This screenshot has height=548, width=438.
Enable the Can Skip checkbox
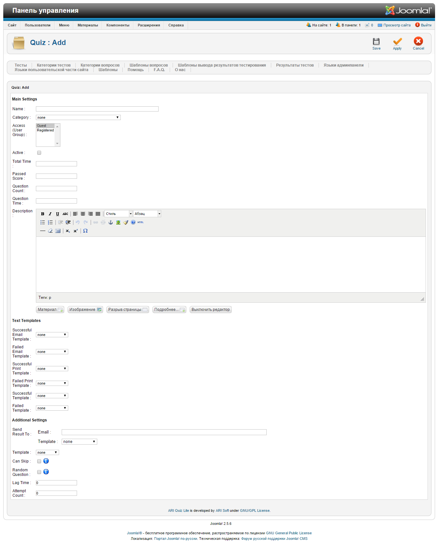coord(39,461)
